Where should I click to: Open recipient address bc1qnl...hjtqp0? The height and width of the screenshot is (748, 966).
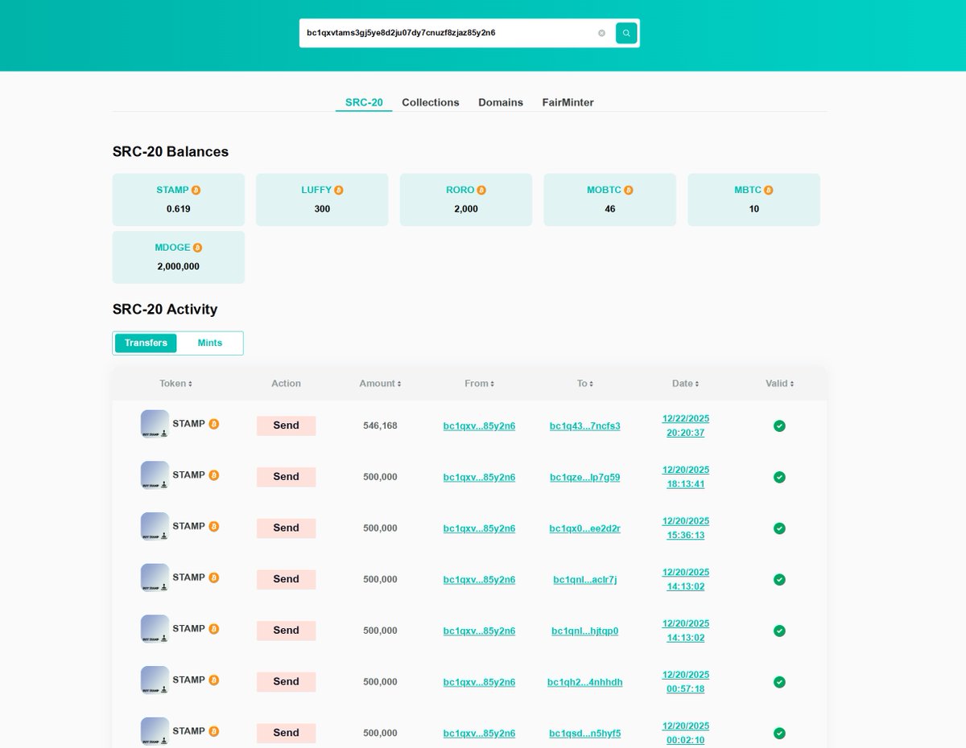click(585, 631)
